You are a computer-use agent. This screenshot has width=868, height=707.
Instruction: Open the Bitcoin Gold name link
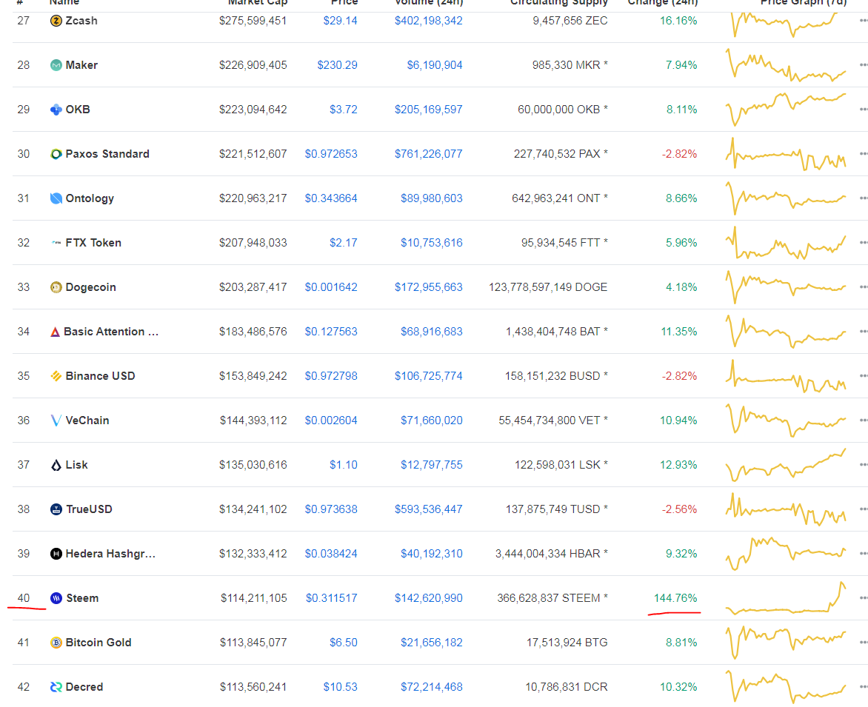click(99, 643)
